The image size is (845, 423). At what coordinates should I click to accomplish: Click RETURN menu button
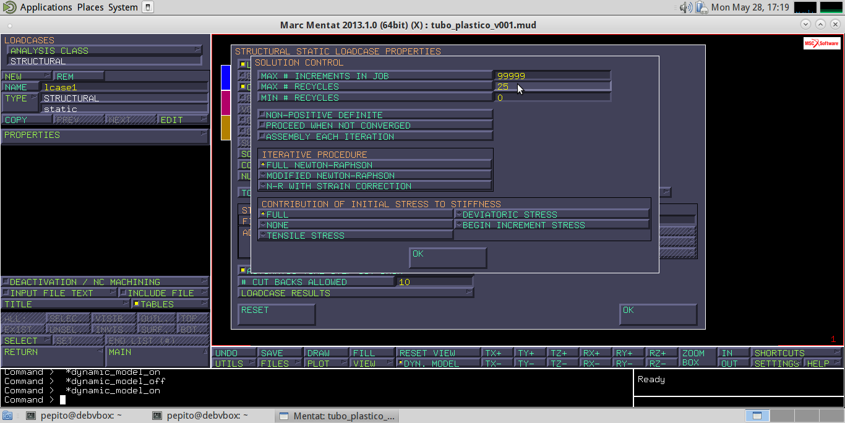pos(53,357)
